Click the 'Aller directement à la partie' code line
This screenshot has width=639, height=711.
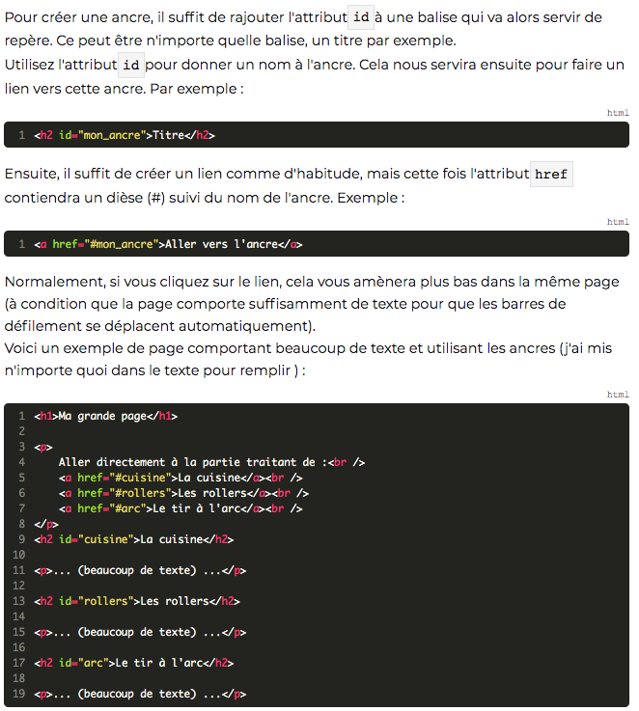[x=211, y=462]
